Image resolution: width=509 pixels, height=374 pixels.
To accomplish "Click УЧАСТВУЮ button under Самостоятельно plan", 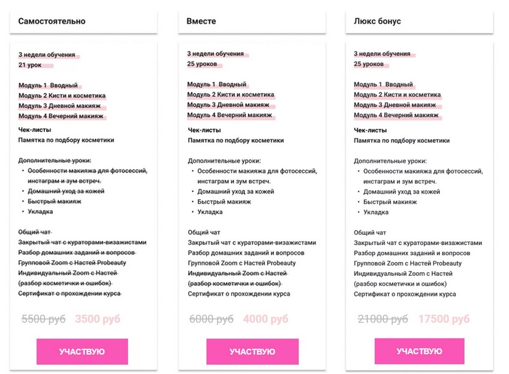I will pos(82,351).
